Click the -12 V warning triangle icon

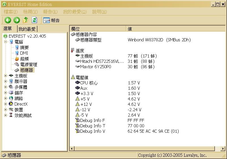[78, 109]
